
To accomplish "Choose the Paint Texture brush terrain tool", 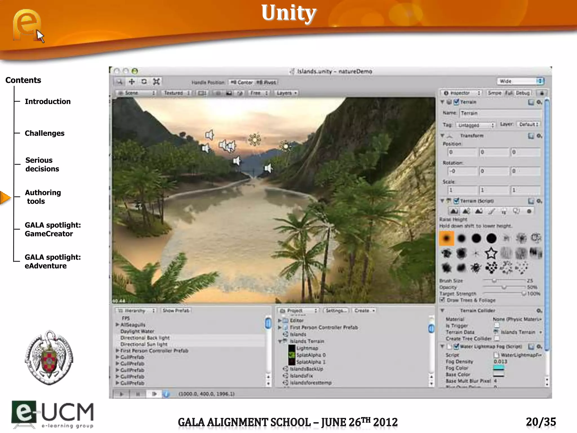I will coord(491,211).
